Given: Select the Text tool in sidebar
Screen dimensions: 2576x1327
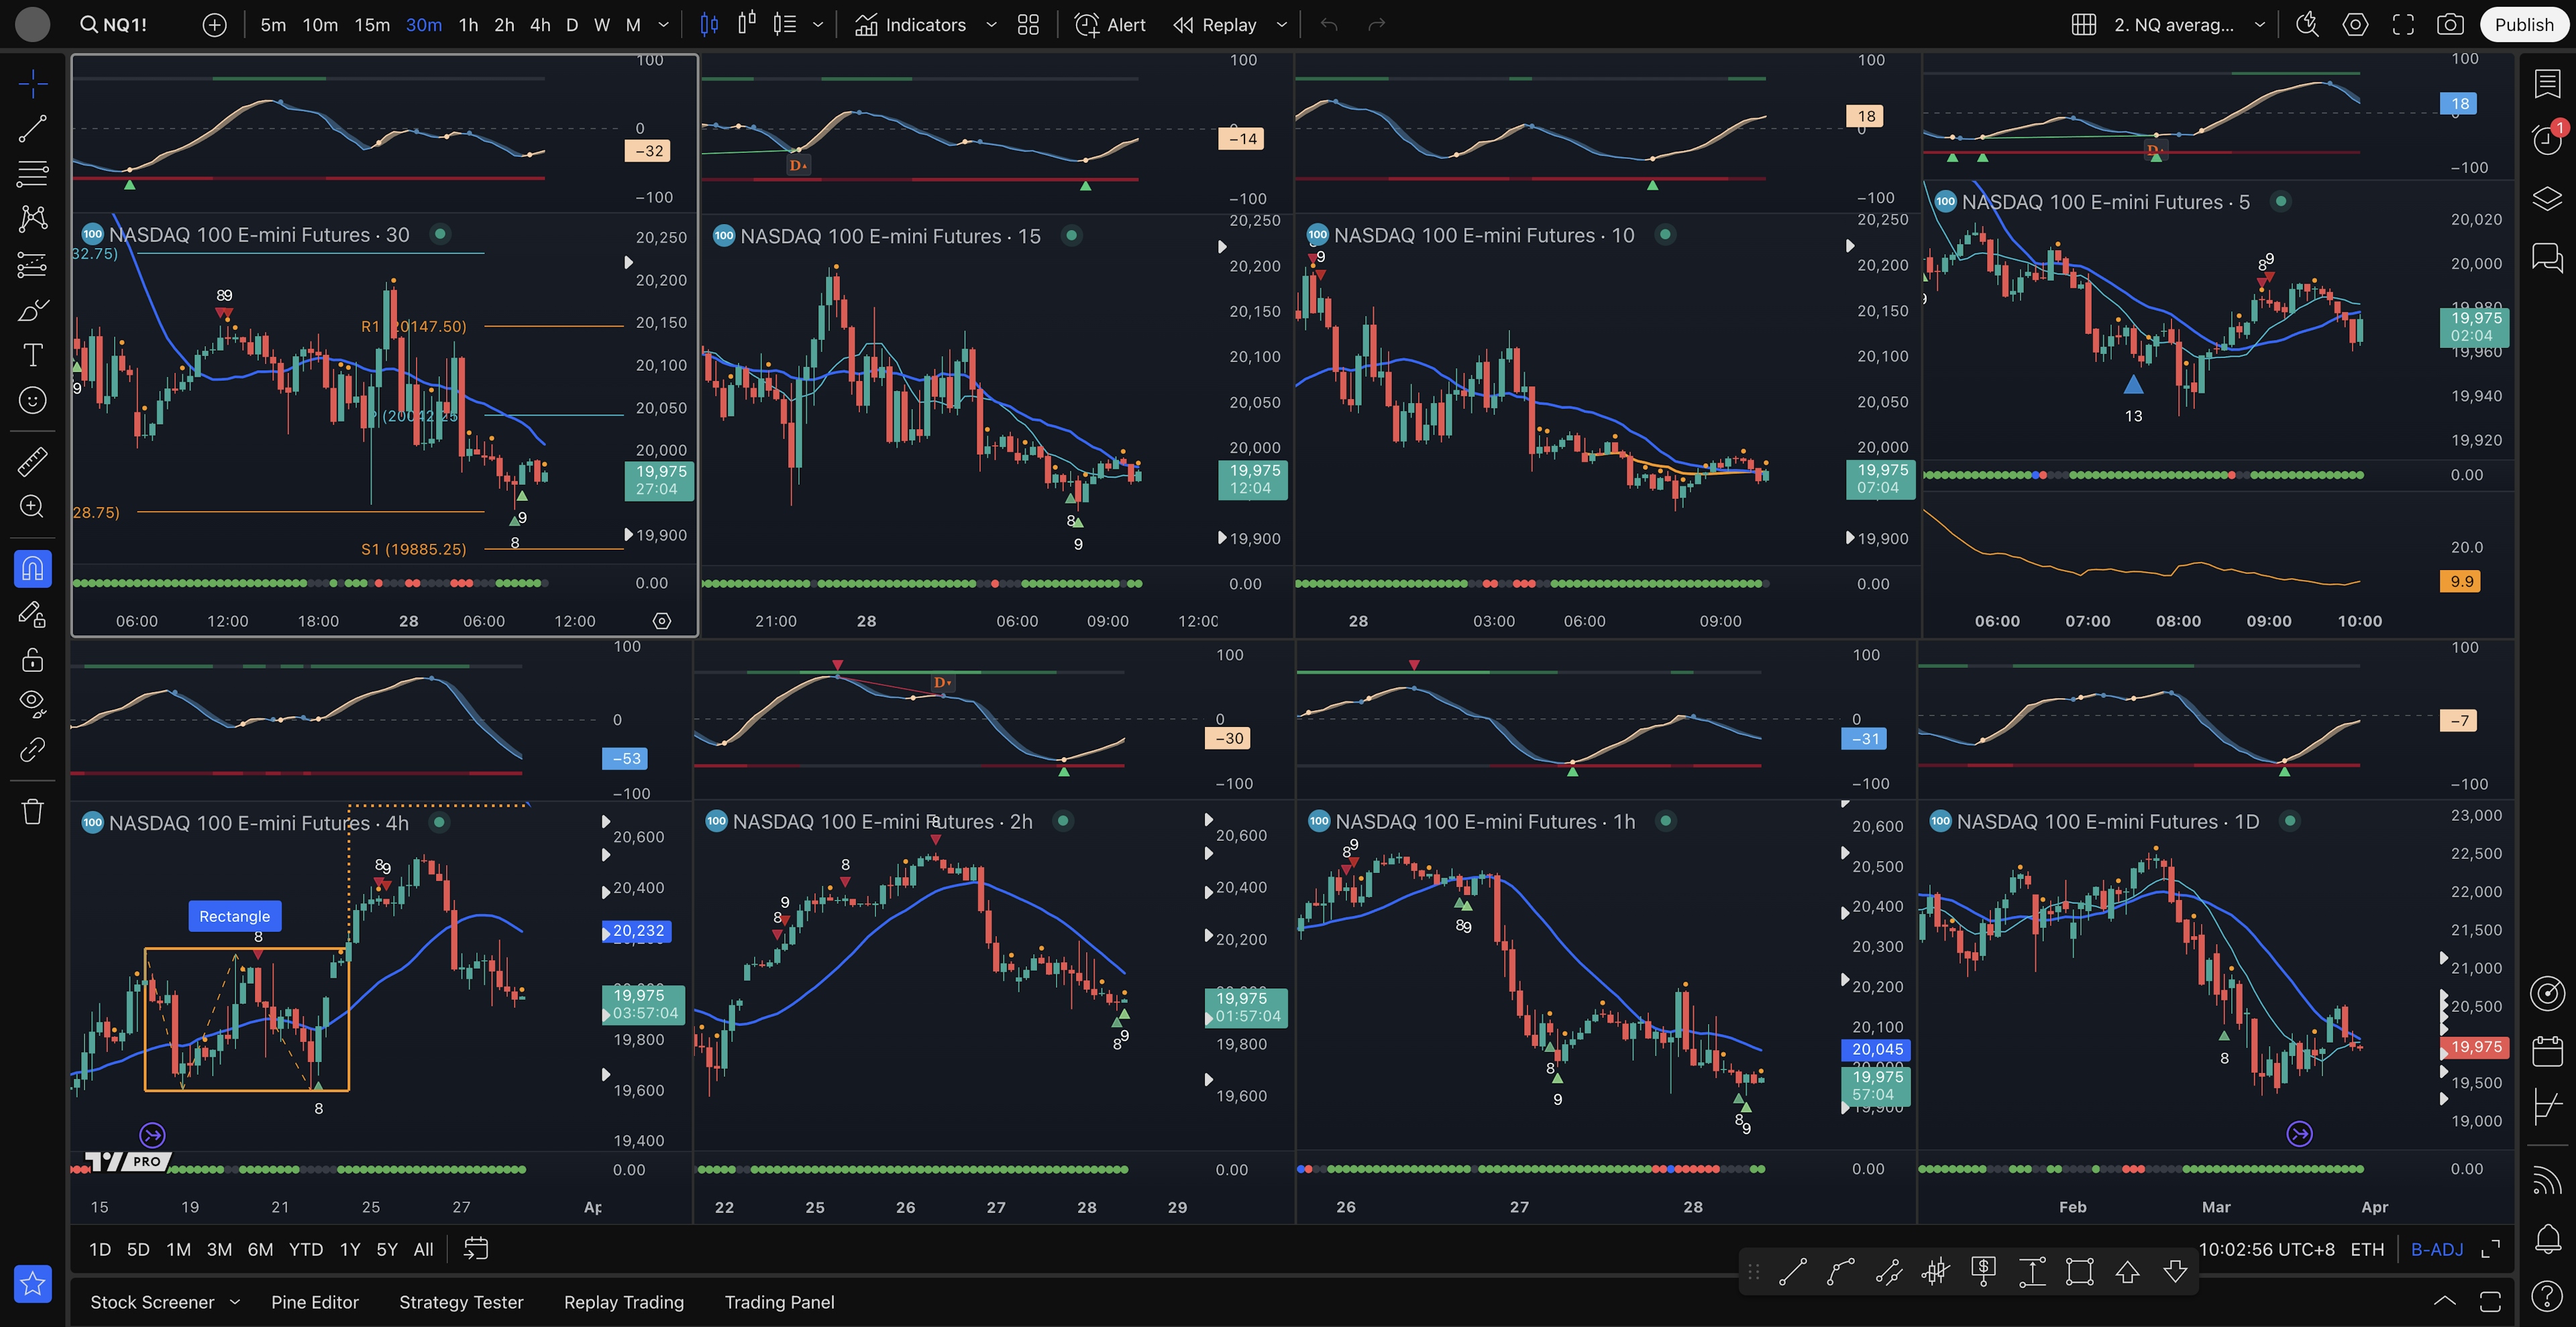Looking at the screenshot, I should click(x=32, y=355).
